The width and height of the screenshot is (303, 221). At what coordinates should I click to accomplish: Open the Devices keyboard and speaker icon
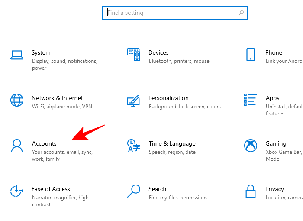point(134,55)
